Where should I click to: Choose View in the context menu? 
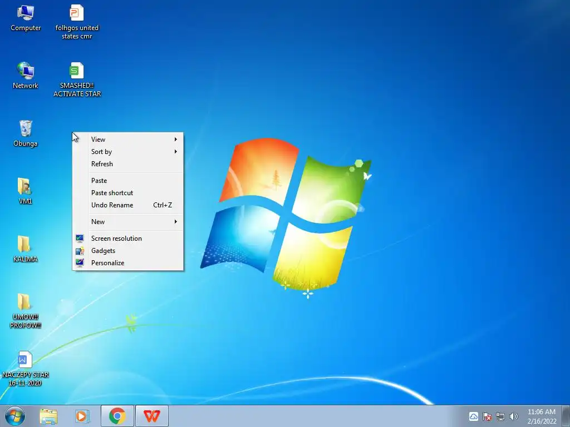127,140
